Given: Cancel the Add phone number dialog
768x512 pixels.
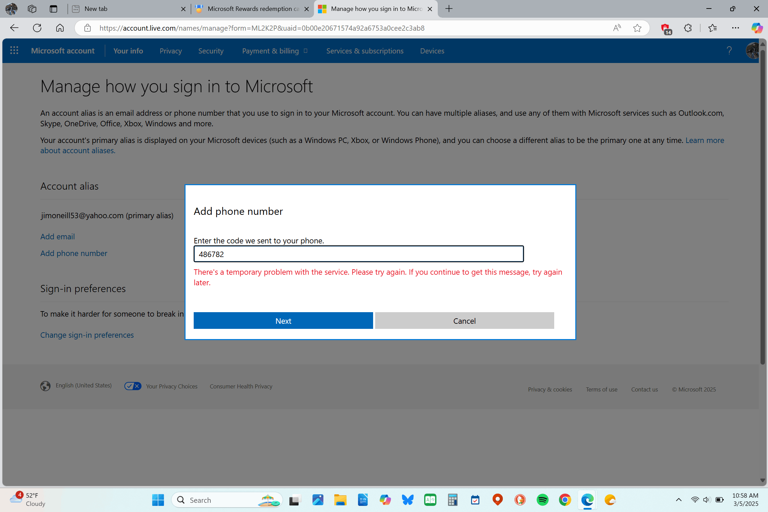Looking at the screenshot, I should [x=464, y=321].
